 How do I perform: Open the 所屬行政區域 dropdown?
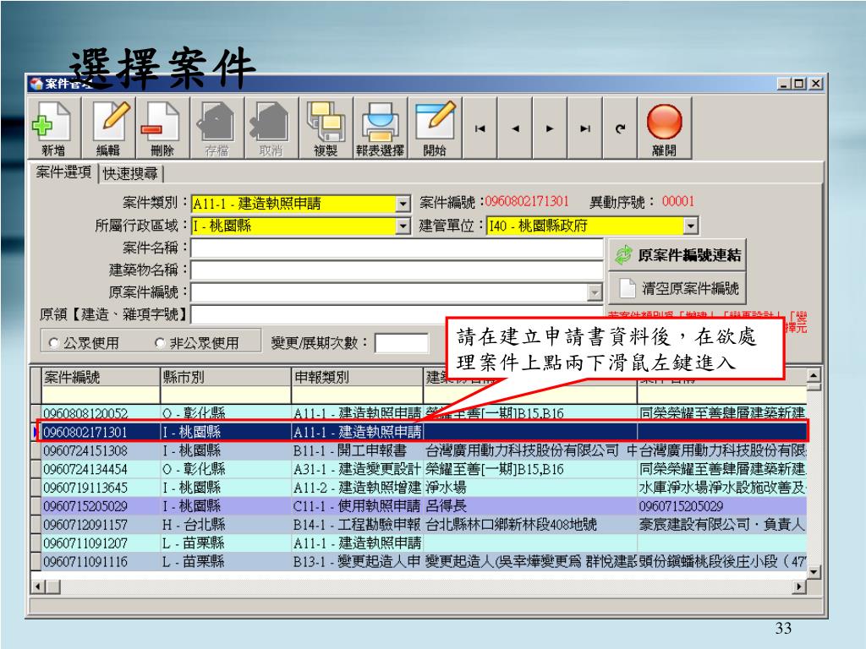(x=403, y=226)
